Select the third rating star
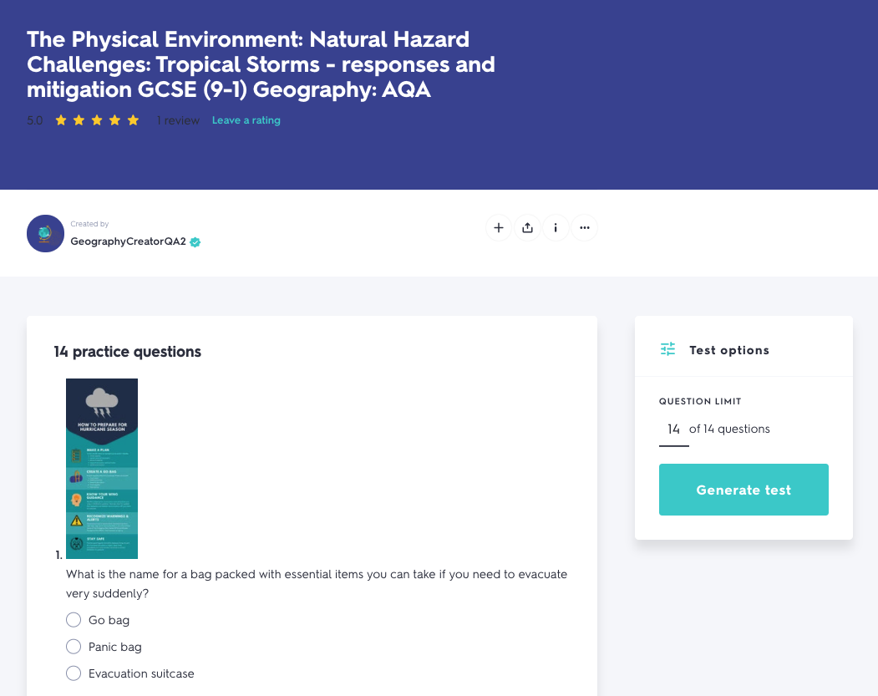This screenshot has height=696, width=878. click(97, 119)
